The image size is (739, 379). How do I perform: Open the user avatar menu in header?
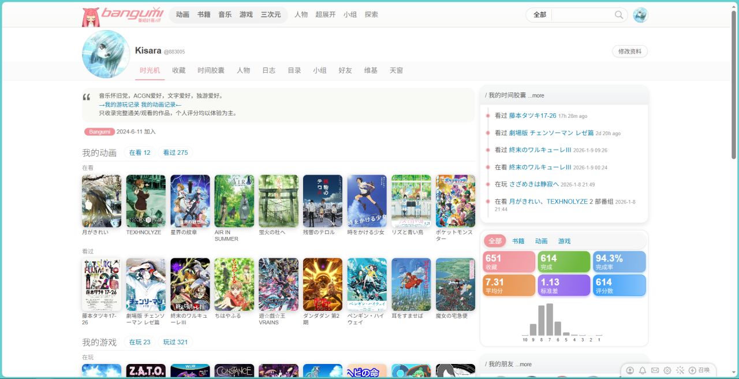click(640, 15)
